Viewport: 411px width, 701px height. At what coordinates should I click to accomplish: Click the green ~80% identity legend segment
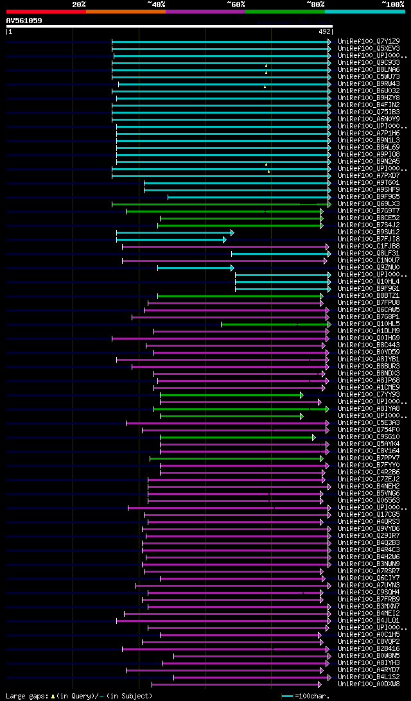pyautogui.click(x=285, y=11)
